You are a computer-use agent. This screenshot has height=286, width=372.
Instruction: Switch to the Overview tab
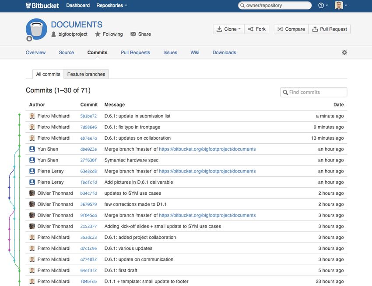[35, 52]
